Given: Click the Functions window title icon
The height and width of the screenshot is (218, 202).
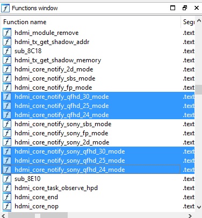Looking at the screenshot, I should [5, 8].
